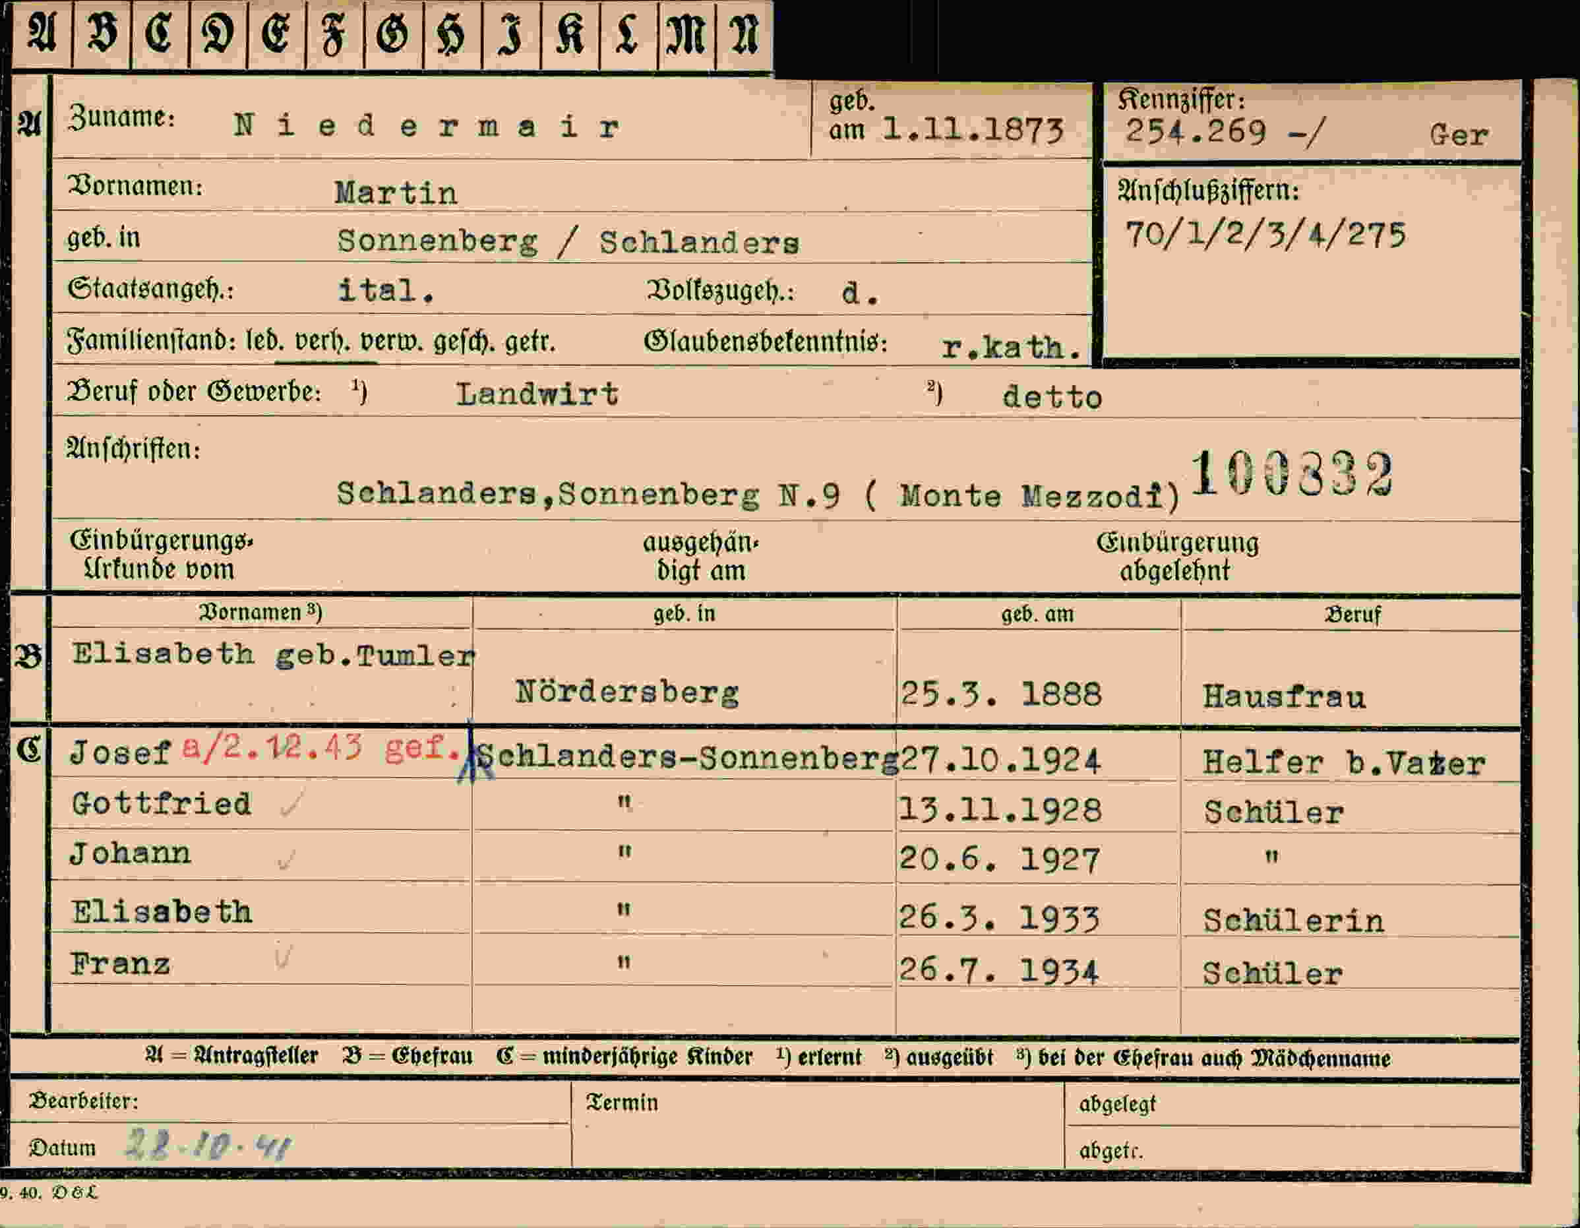Select the index tab letter N at top
The height and width of the screenshot is (1228, 1580).
point(744,35)
